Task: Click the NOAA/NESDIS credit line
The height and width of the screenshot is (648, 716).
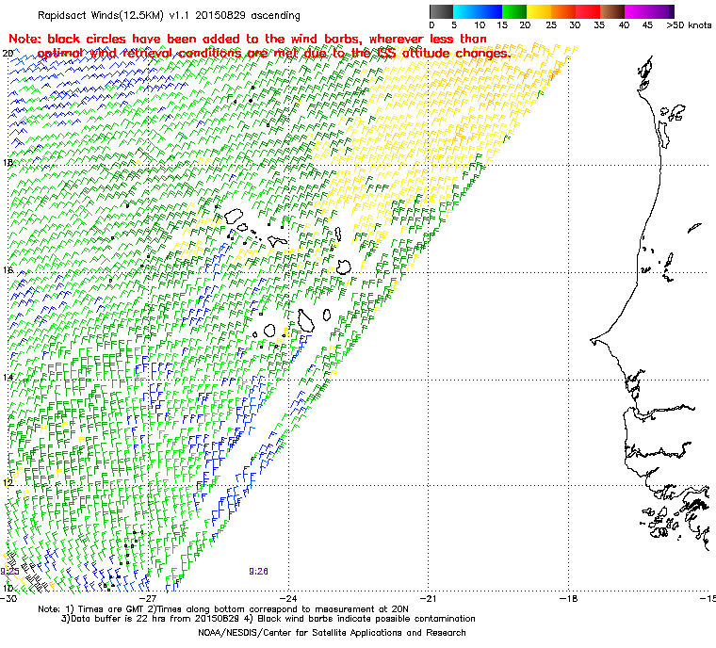Action: pos(332,633)
